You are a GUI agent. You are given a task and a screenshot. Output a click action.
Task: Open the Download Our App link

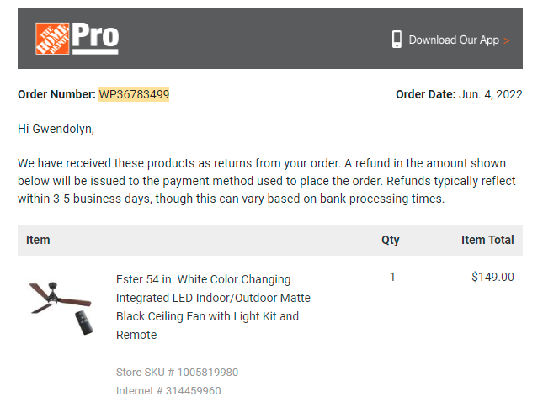(454, 40)
